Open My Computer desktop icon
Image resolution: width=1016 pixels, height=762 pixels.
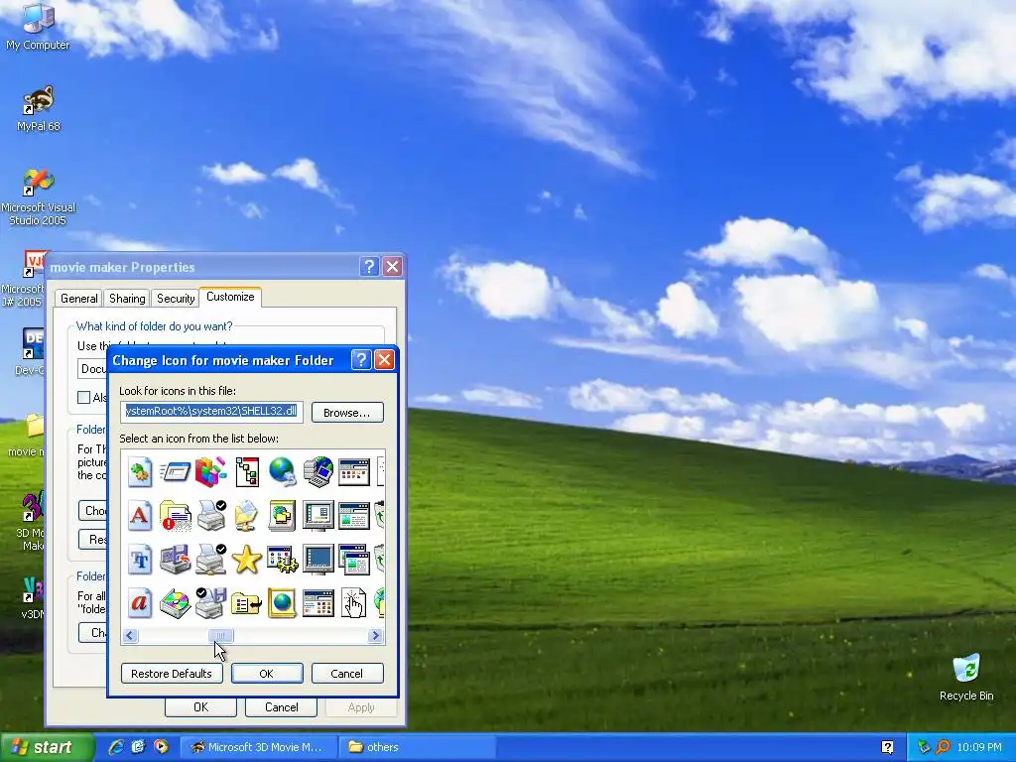tap(38, 27)
